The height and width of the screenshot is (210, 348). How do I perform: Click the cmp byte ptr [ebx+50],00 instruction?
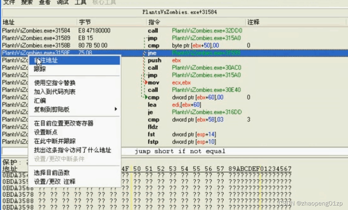(x=183, y=46)
